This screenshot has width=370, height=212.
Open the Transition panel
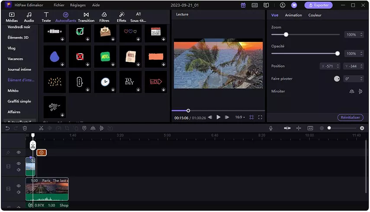pos(86,17)
